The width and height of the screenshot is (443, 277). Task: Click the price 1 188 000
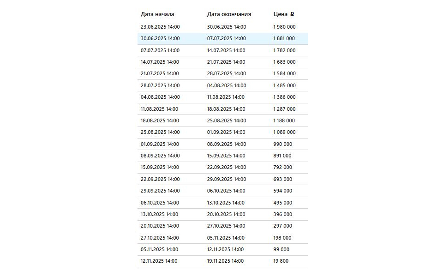(x=284, y=120)
